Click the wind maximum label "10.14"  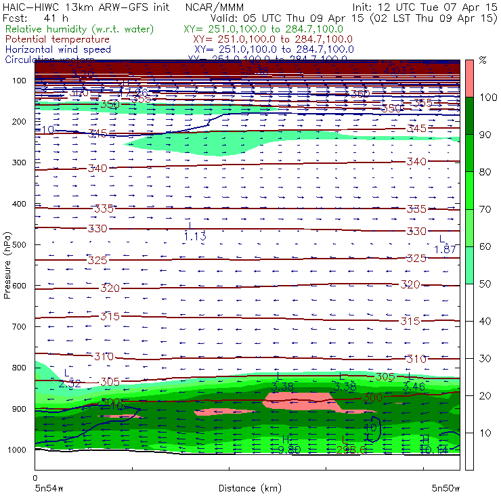point(434,450)
